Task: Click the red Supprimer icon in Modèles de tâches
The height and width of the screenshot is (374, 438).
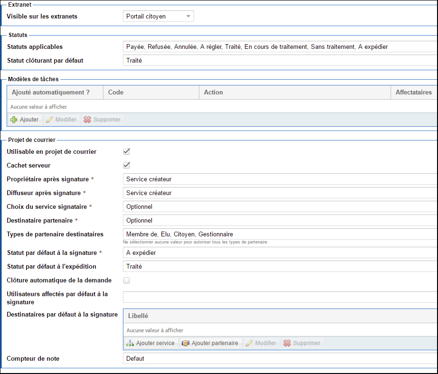Action: (x=87, y=120)
